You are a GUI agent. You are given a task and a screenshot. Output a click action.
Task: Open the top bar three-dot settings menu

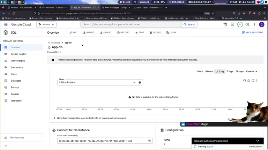254,25
